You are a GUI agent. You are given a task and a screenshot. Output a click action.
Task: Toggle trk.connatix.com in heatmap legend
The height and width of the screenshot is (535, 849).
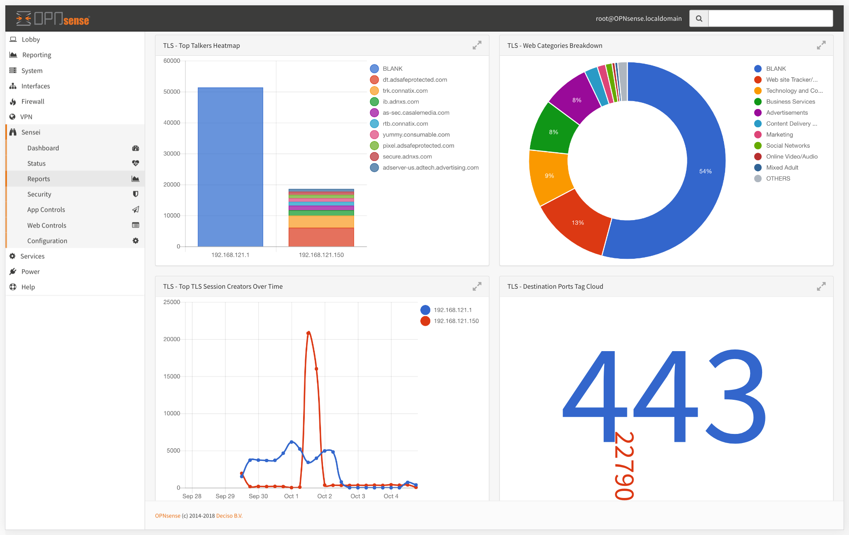pos(405,90)
